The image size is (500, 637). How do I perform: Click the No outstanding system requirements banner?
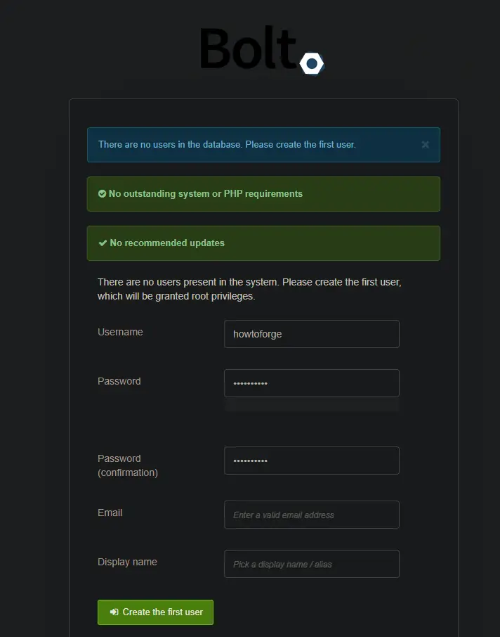[x=263, y=194]
